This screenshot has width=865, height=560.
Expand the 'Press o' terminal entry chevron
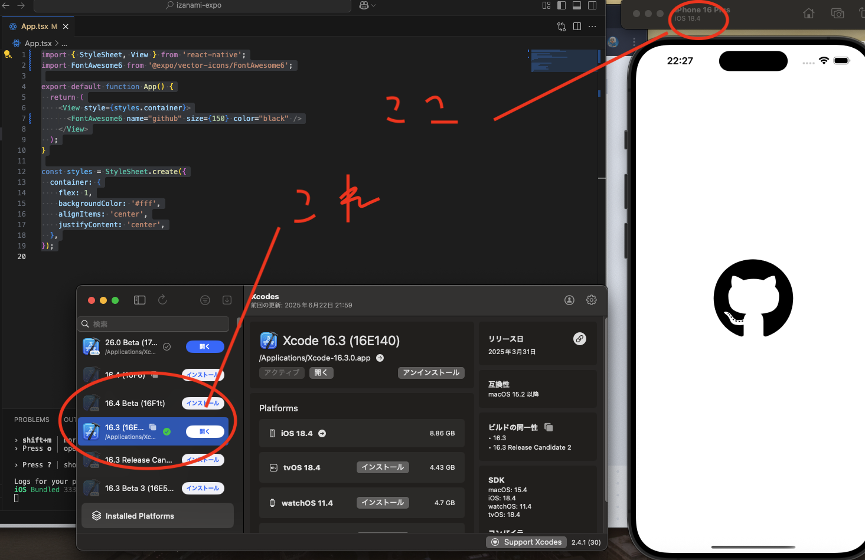coord(17,448)
